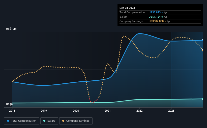
Task: Select the blue Total Compensation end-point marker
Action: click(202, 40)
